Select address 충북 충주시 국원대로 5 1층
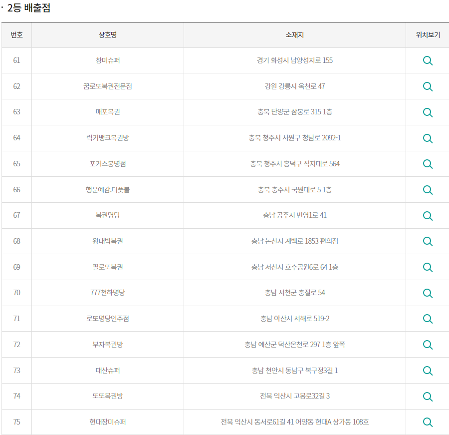449x435 pixels. [295, 189]
